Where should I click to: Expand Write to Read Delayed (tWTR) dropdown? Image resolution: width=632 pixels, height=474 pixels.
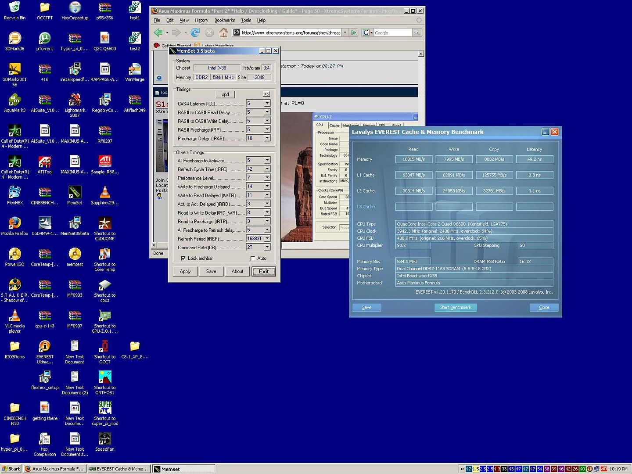(x=267, y=195)
